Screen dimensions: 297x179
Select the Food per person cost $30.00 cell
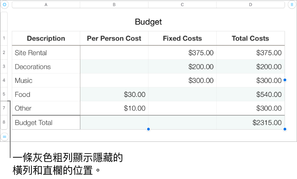pyautogui.click(x=114, y=94)
